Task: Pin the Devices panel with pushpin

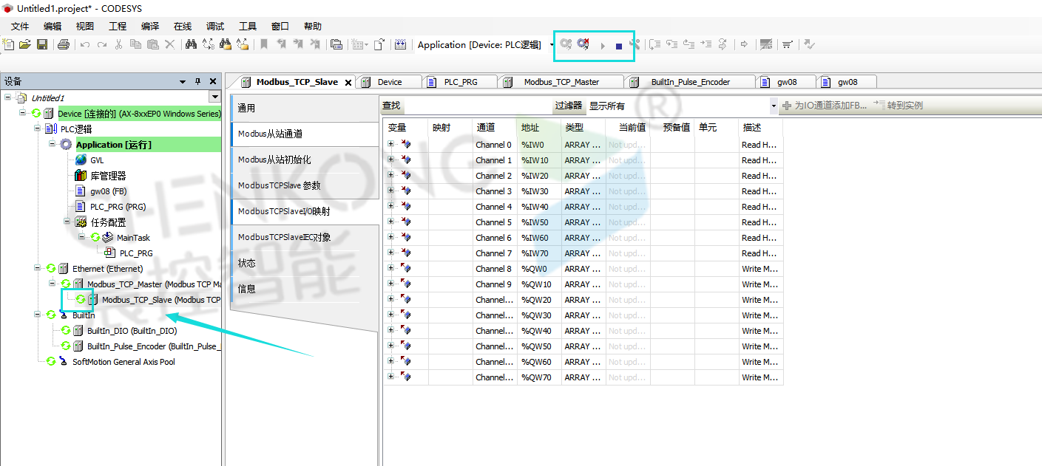Action: (x=197, y=81)
